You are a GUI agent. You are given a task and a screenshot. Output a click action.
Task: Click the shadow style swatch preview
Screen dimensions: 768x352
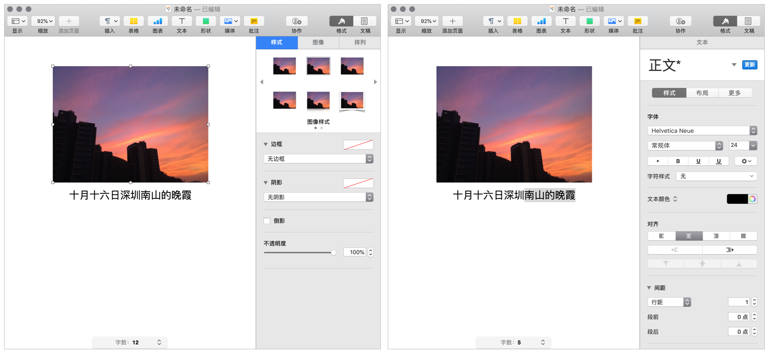tap(358, 183)
